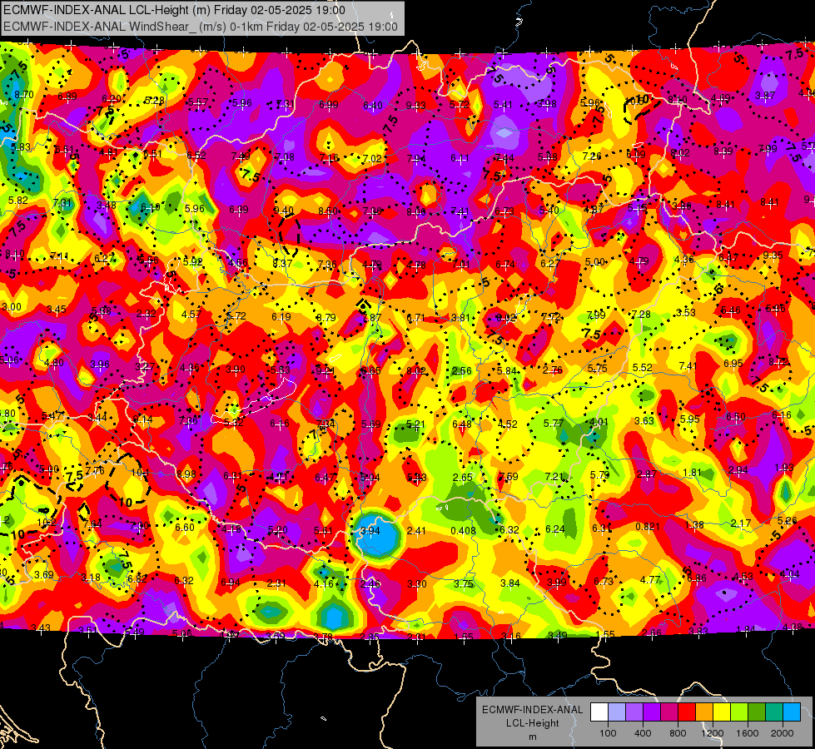Click the legend value 1200
The height and width of the screenshot is (749, 815).
point(712,733)
